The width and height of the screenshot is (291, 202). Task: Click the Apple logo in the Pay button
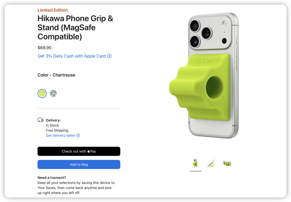89,151
